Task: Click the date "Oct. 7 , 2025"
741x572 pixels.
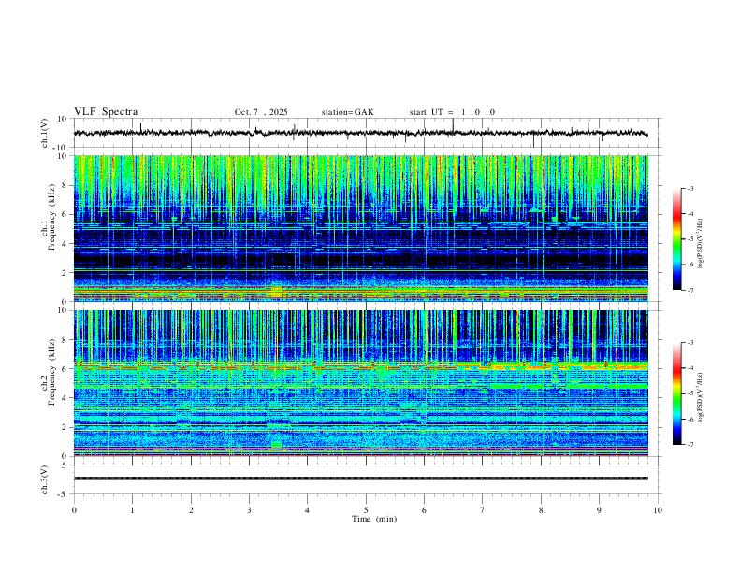Action: (x=261, y=112)
